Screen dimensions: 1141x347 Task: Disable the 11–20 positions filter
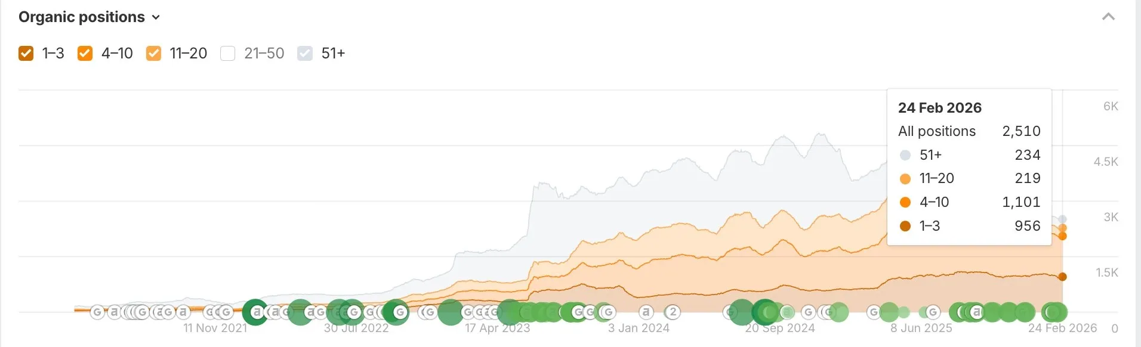point(154,53)
